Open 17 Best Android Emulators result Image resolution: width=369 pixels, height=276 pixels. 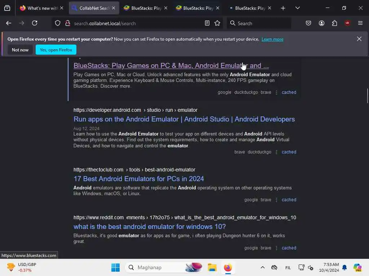click(x=139, y=179)
